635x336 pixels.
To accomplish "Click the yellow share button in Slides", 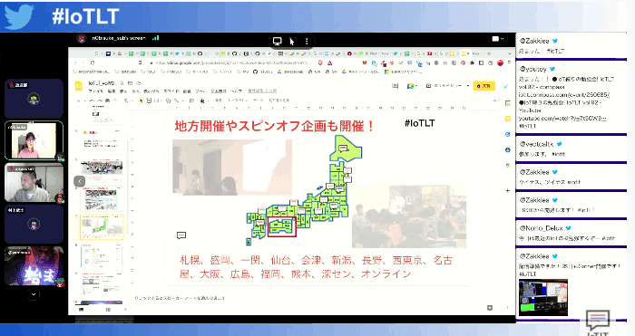I will pos(484,86).
